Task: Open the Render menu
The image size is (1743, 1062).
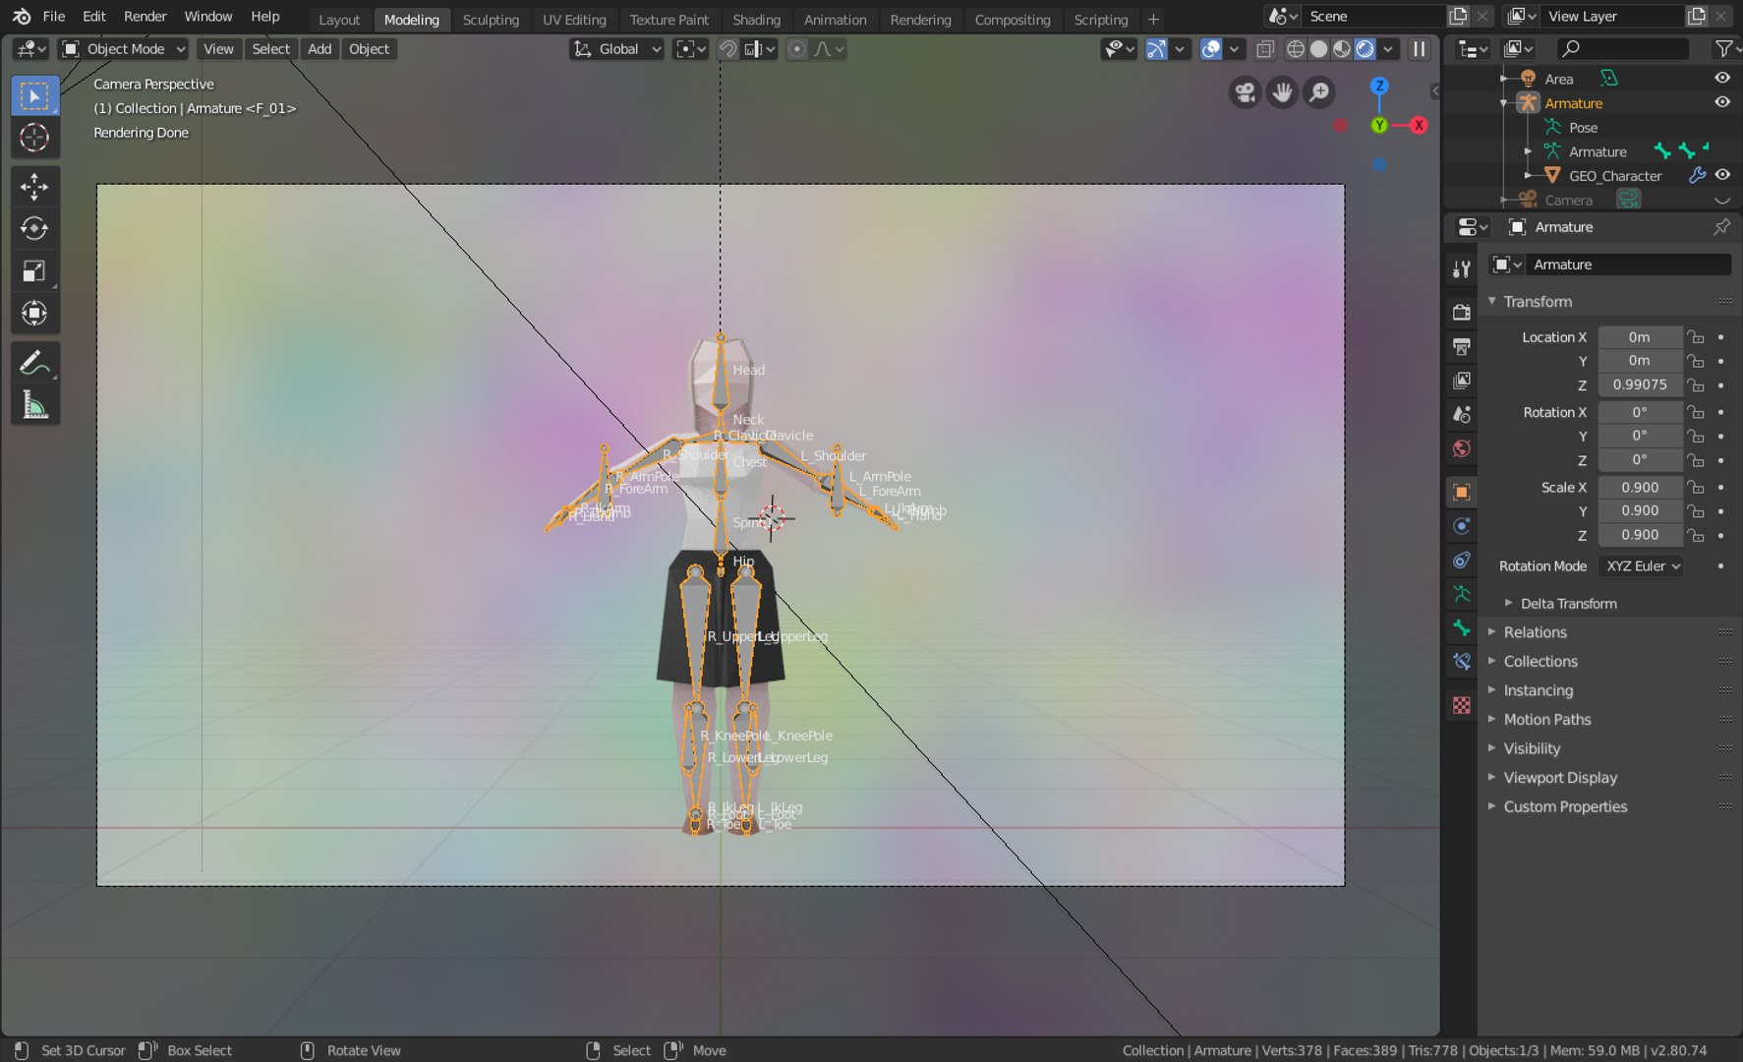Action: coord(145,16)
